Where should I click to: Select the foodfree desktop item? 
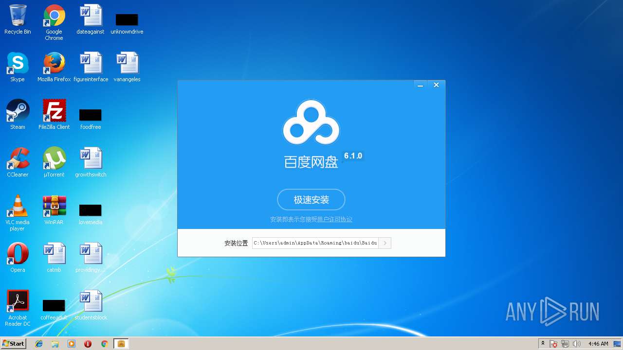[91, 119]
